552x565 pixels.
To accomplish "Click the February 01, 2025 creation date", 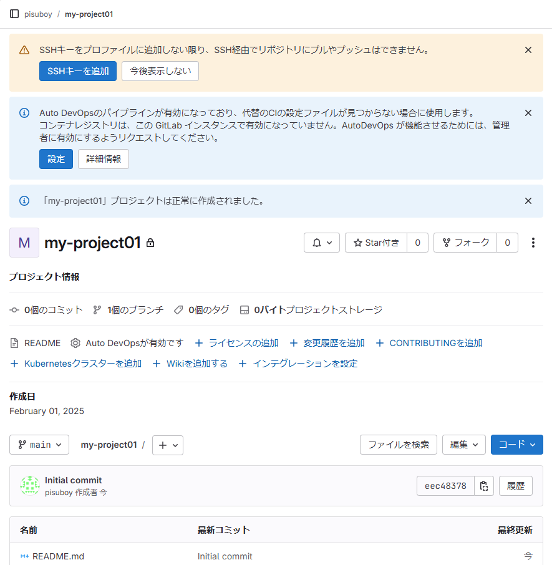I will (47, 411).
